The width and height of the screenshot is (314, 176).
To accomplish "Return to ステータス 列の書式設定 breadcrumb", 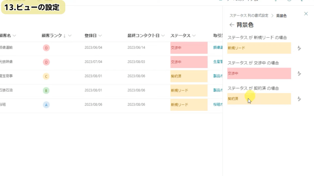I will click(x=249, y=15).
